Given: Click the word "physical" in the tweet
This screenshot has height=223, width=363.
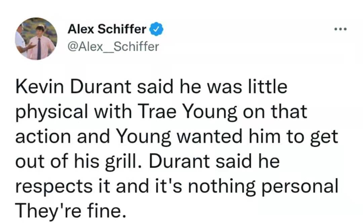Looking at the screenshot, I should (52, 113).
